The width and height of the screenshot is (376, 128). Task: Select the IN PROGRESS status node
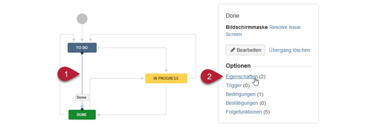click(x=166, y=78)
